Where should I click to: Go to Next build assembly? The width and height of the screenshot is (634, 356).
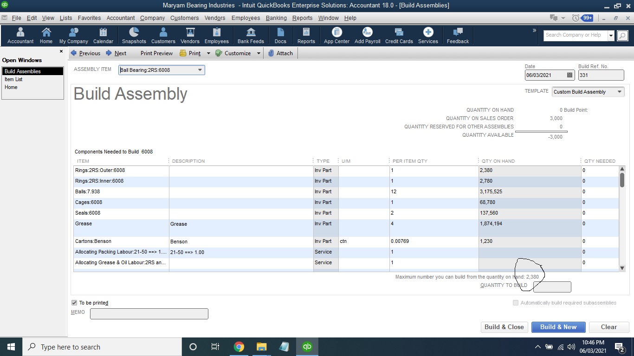coord(116,53)
